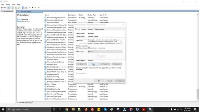Click the Stop button in the dialog
Viewport: 199px width, 112px height.
click(93, 64)
